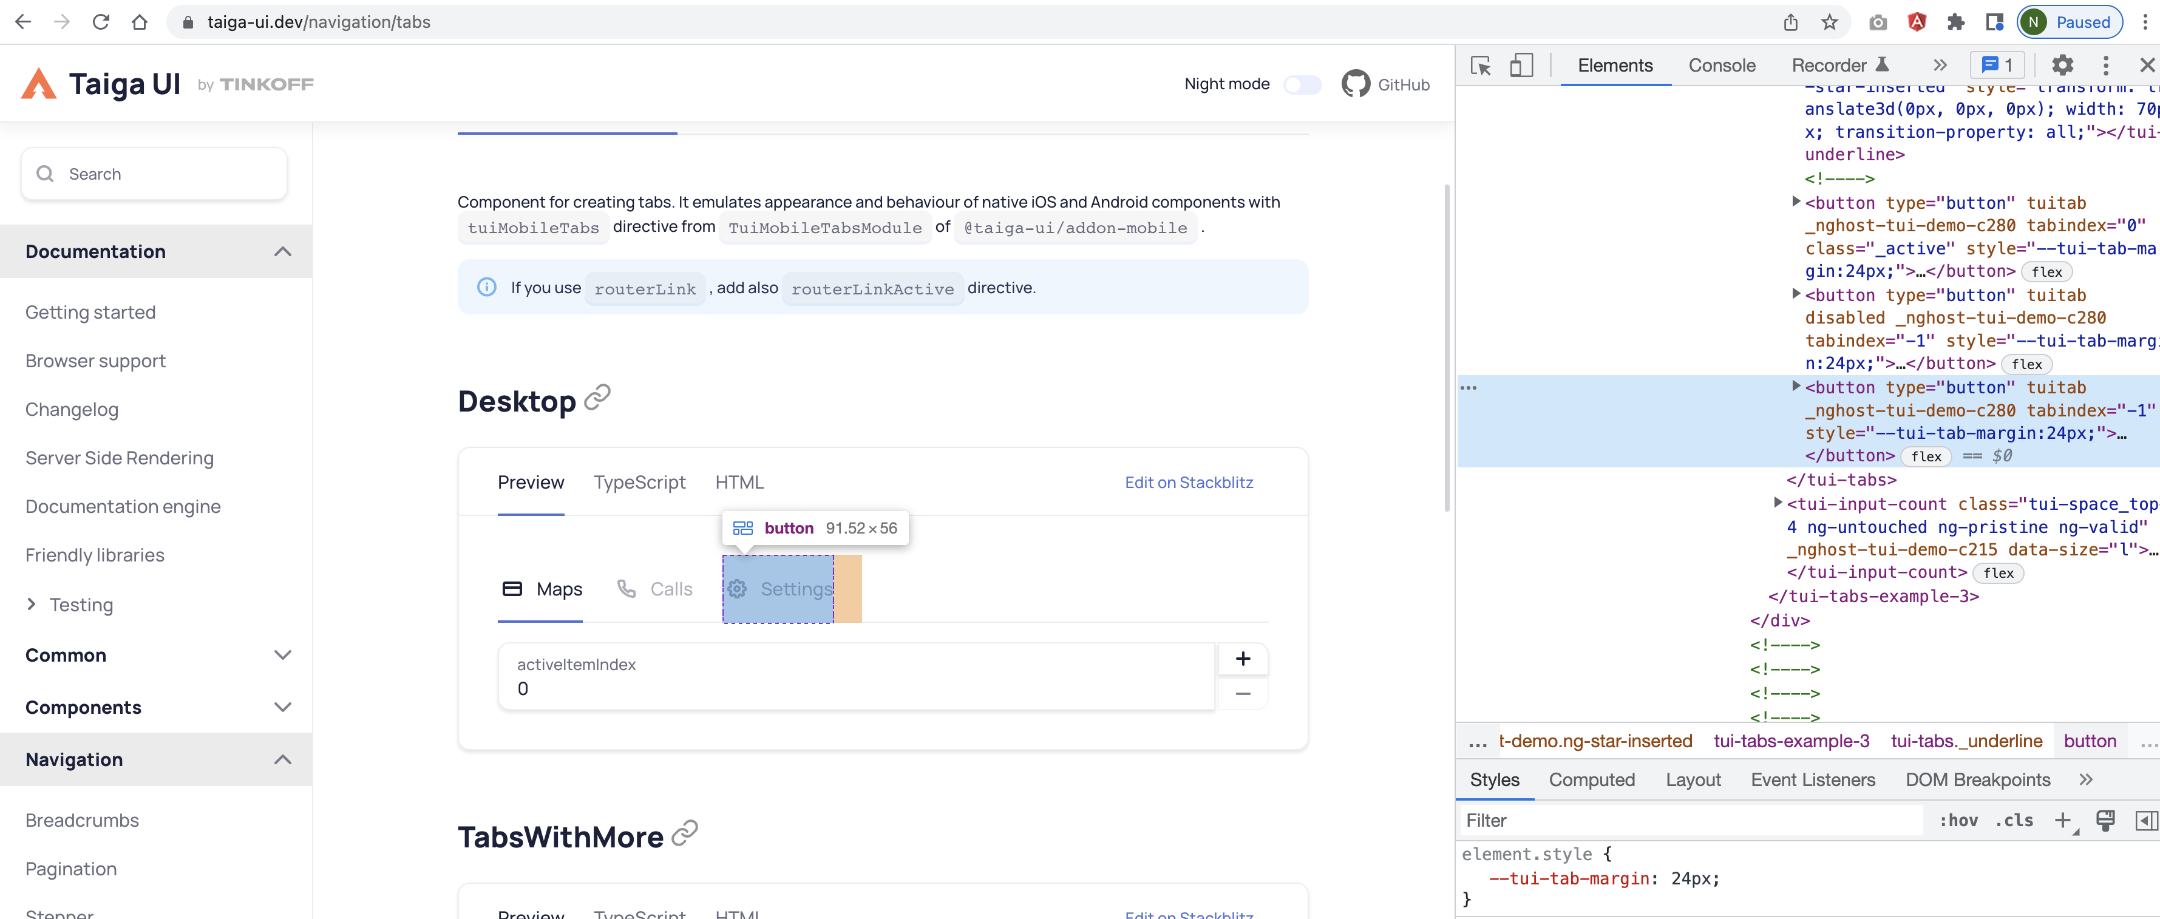Open the GitHub repository via its icon
The height and width of the screenshot is (919, 2160).
click(x=1355, y=84)
